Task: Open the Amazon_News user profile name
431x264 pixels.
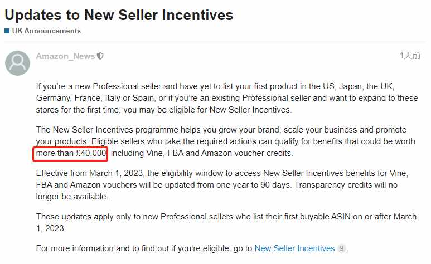Action: (65, 56)
